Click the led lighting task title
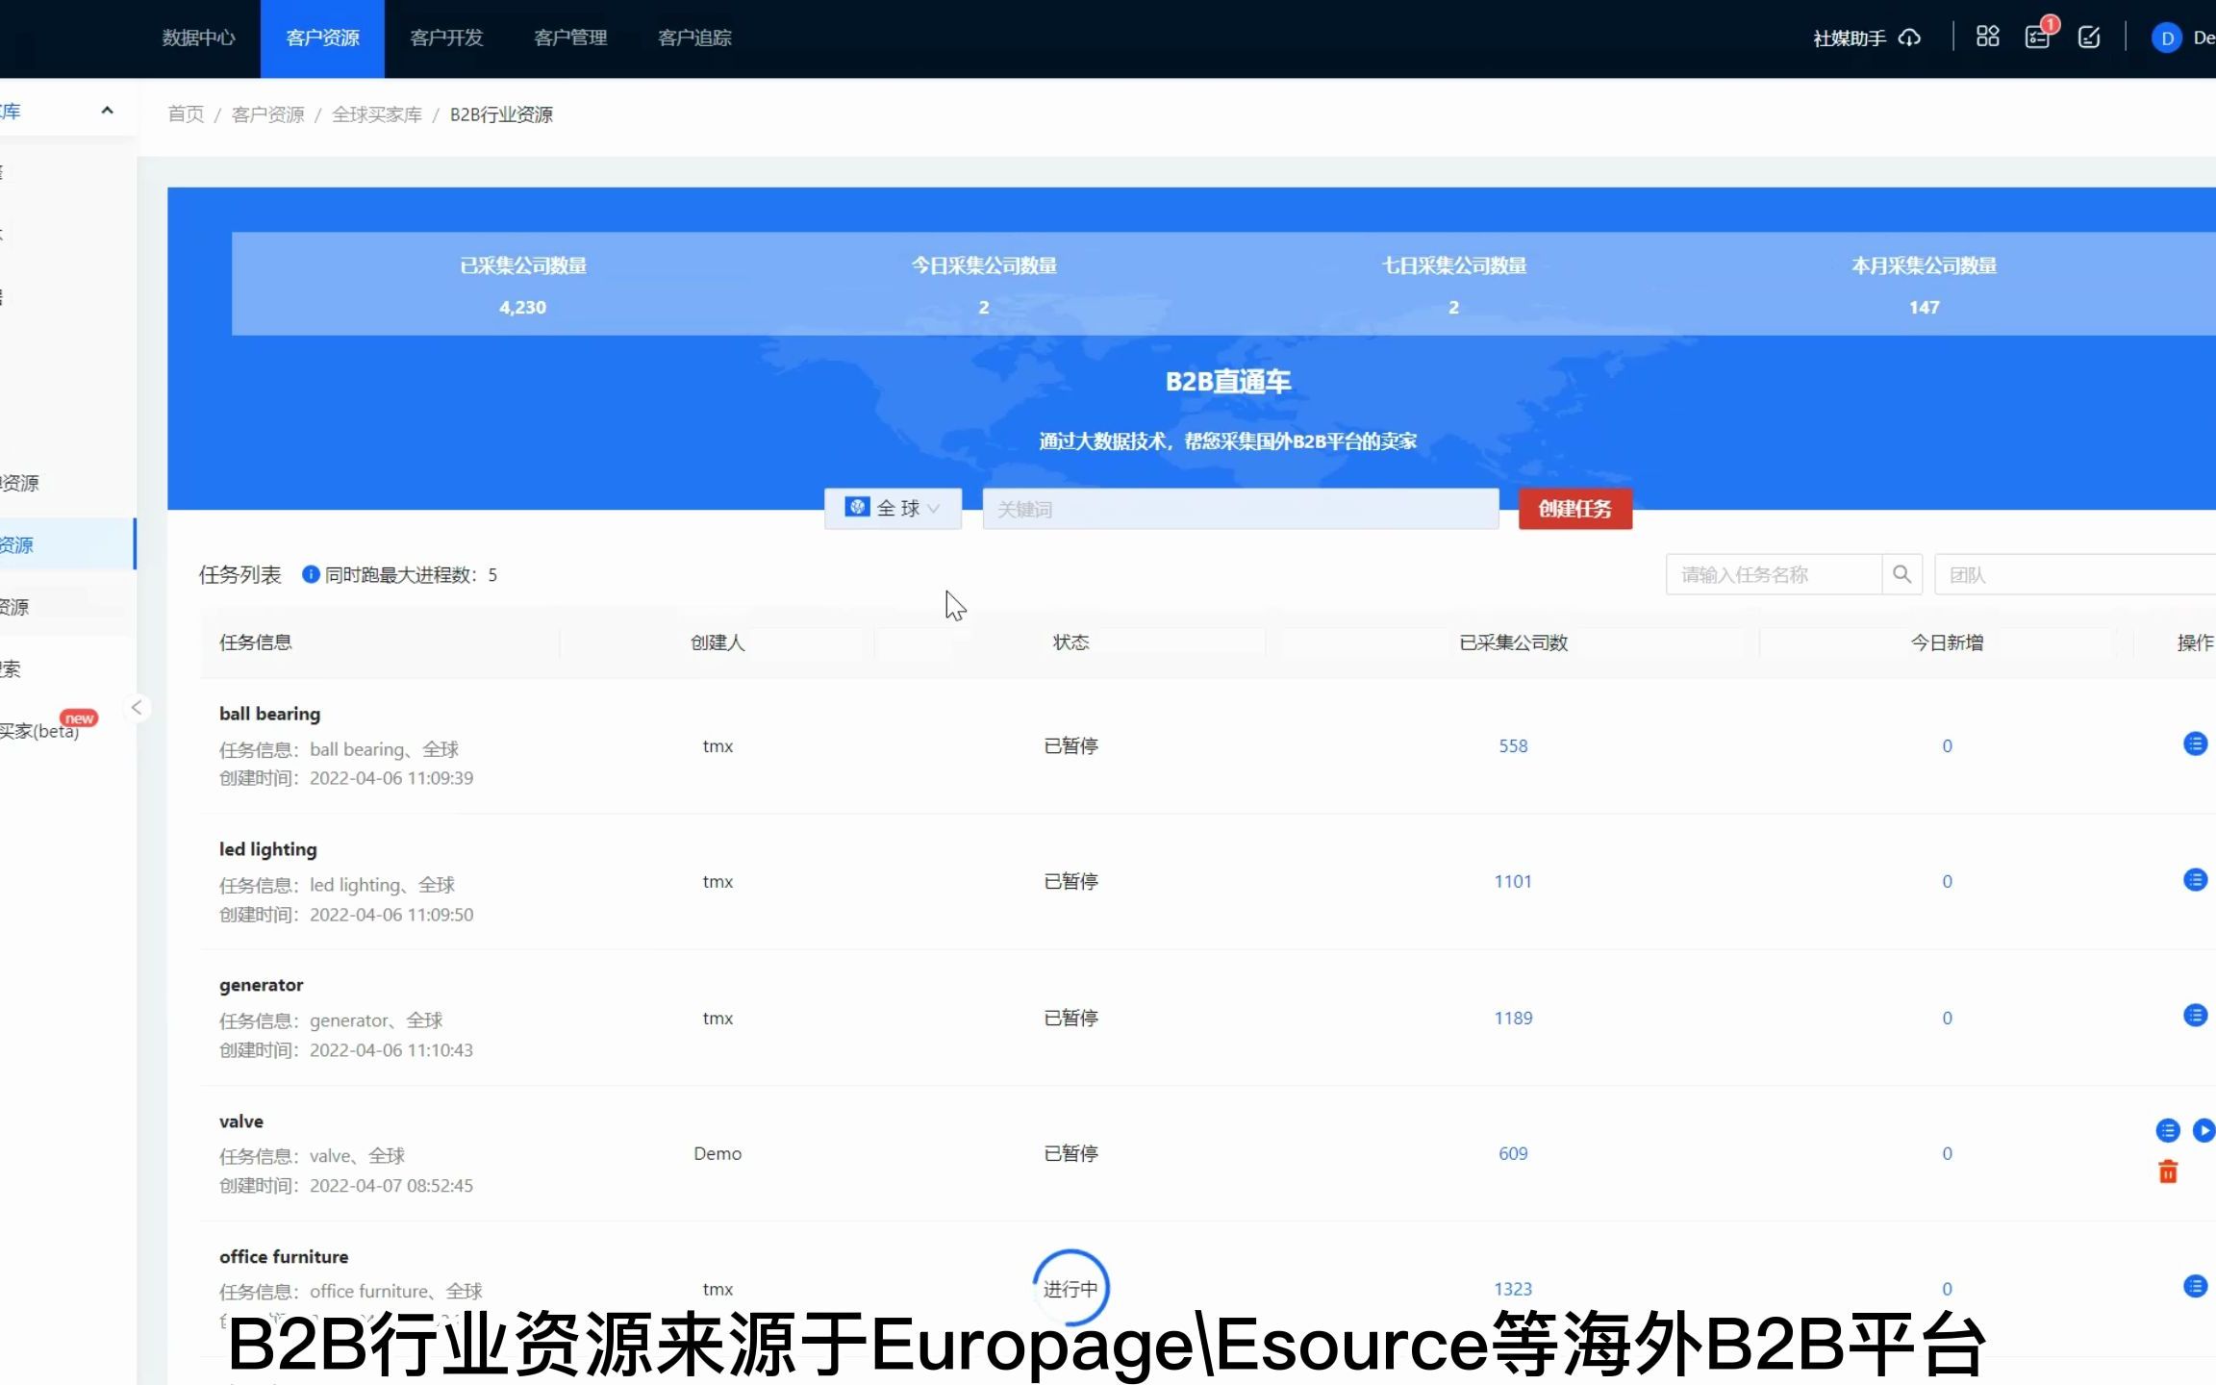2216x1385 pixels. (267, 849)
